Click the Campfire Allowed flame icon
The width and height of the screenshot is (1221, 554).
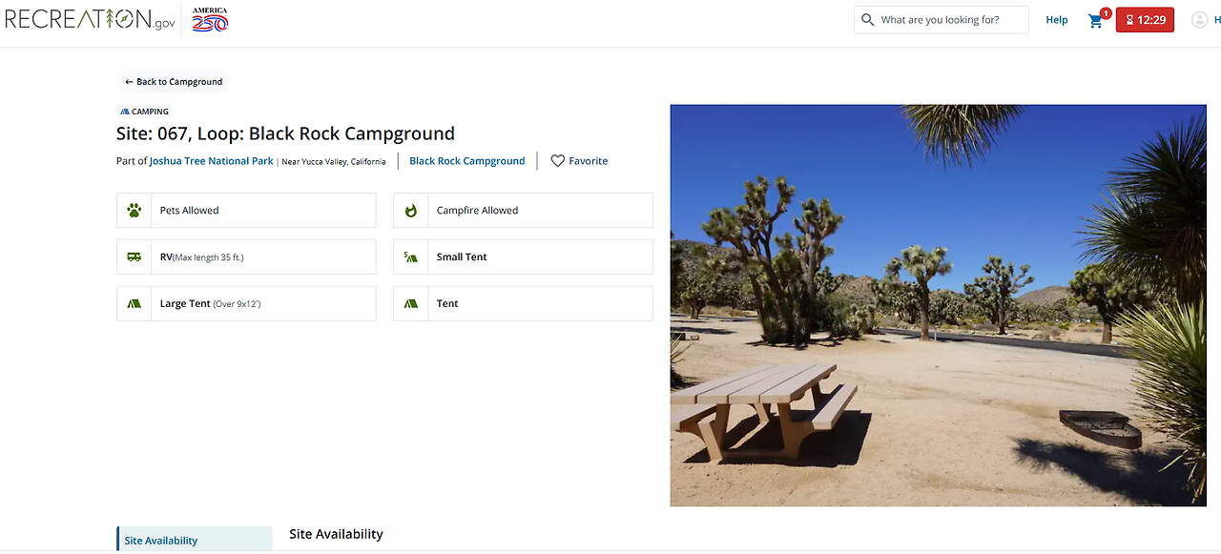[x=411, y=211]
